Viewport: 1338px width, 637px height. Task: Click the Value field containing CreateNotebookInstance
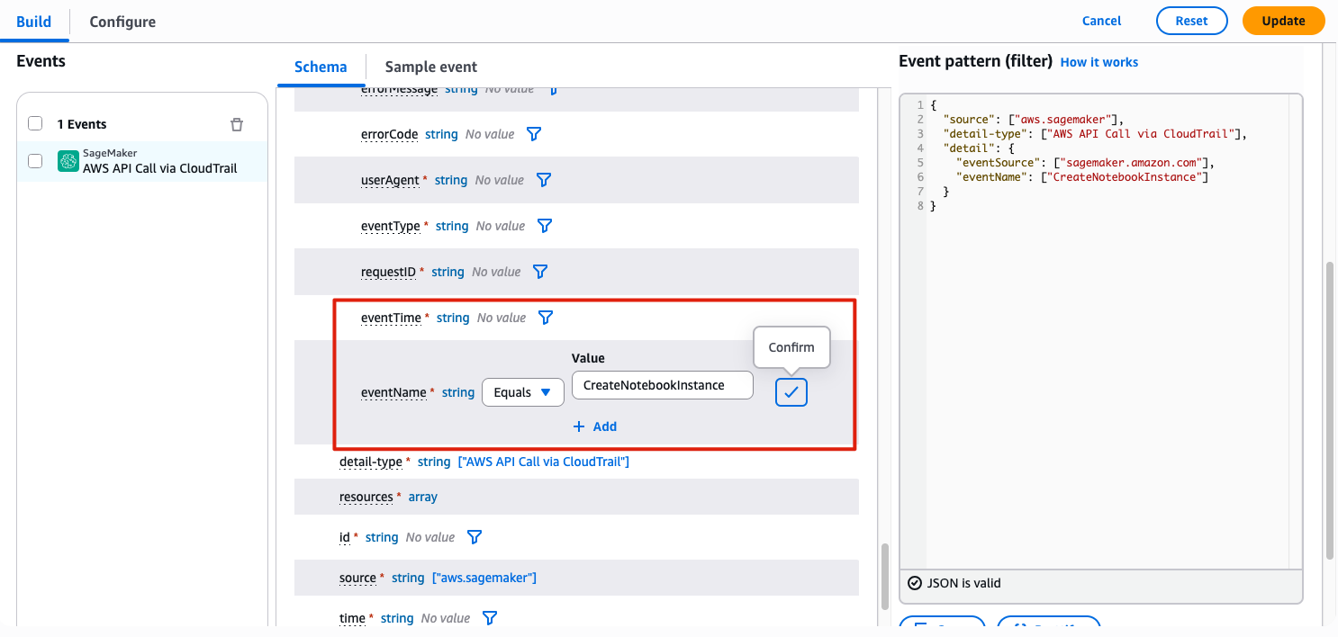(x=662, y=385)
